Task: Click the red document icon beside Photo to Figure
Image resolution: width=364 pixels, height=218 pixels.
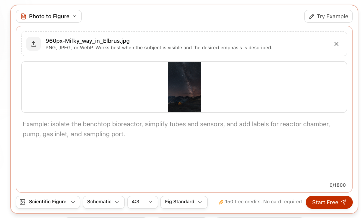Action: (x=23, y=16)
